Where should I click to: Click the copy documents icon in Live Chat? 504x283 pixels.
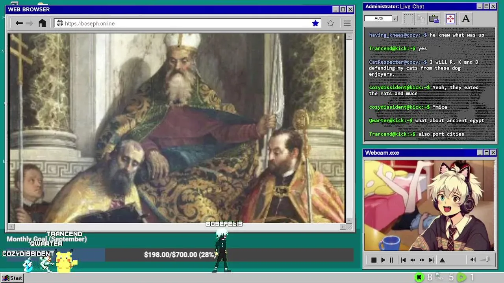[421, 18]
